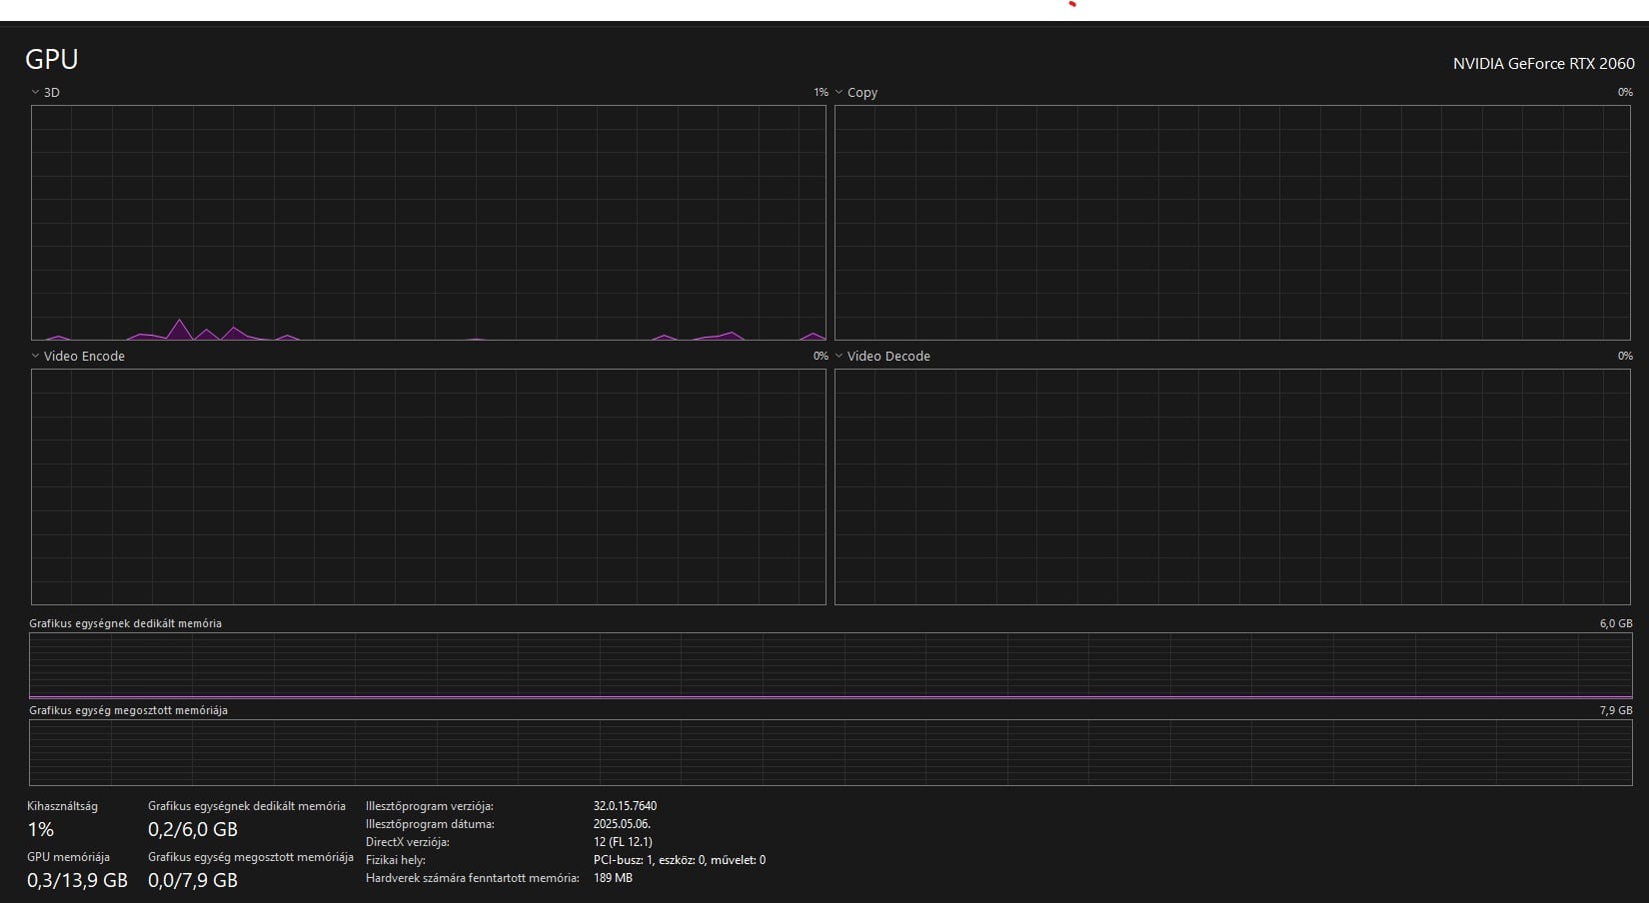Click the 0% value above the Copy graph
Screen dimensions: 1649x903
tap(1625, 92)
